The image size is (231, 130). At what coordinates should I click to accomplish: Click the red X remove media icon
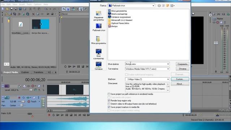34,14
